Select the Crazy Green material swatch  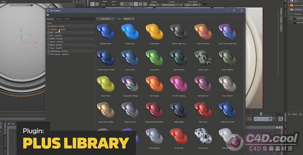155,57
